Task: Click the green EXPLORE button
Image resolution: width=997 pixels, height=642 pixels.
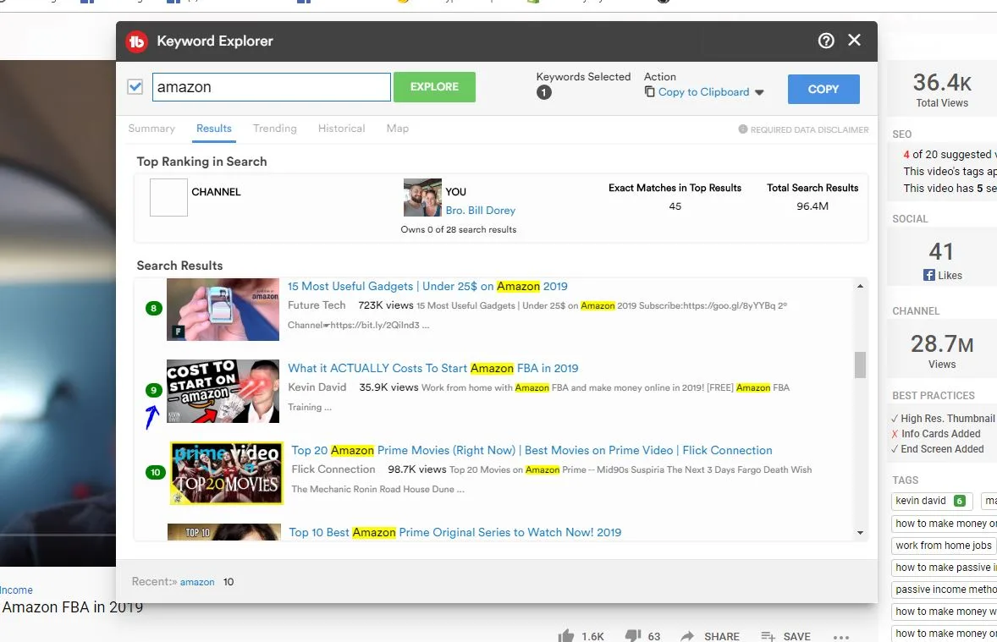Action: pos(434,87)
